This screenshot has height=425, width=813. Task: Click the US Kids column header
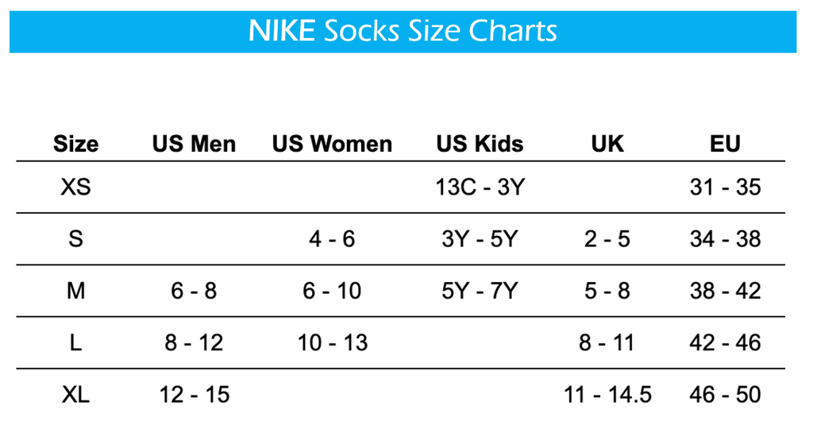pos(480,144)
